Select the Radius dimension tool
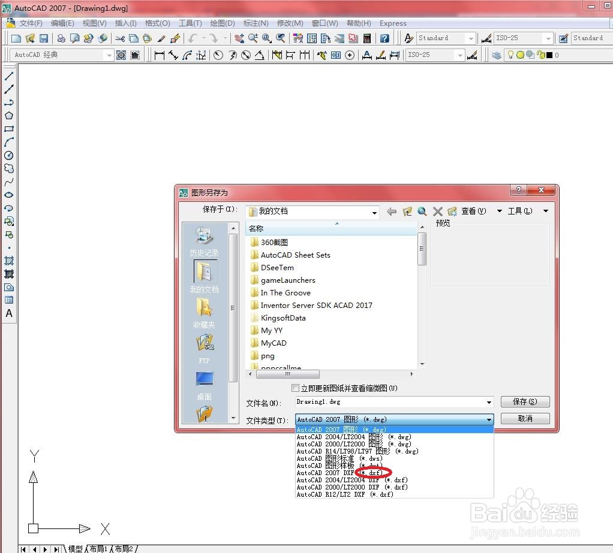 [x=218, y=56]
